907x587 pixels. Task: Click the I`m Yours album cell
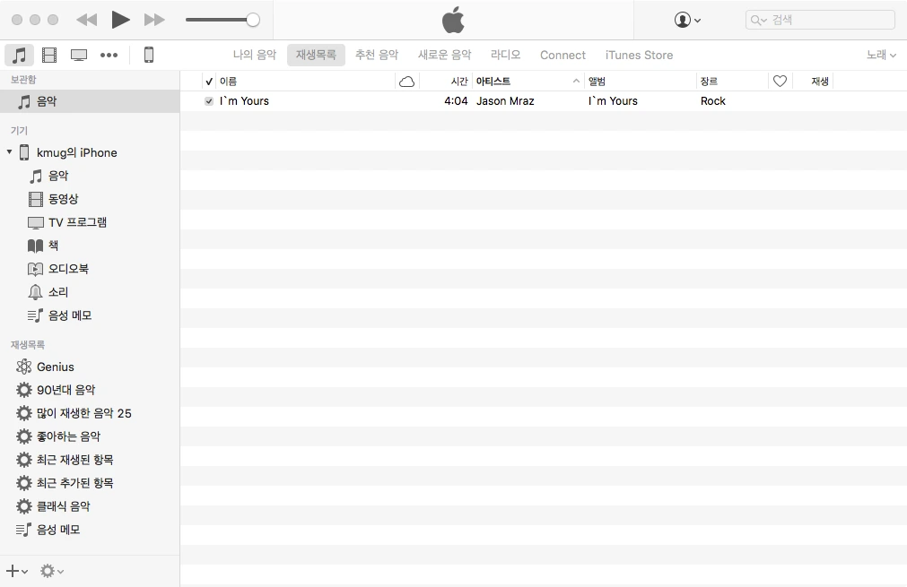click(x=613, y=101)
